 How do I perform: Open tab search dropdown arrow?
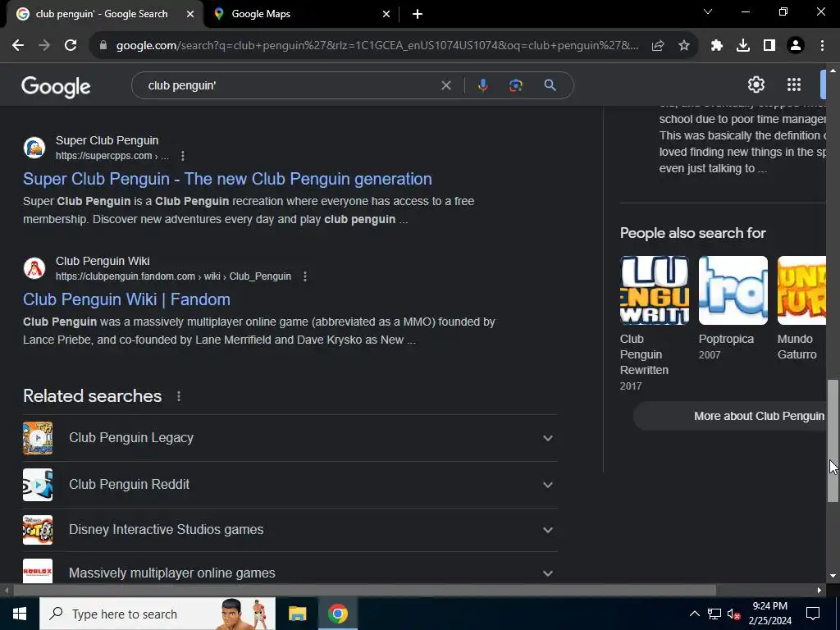(x=708, y=11)
